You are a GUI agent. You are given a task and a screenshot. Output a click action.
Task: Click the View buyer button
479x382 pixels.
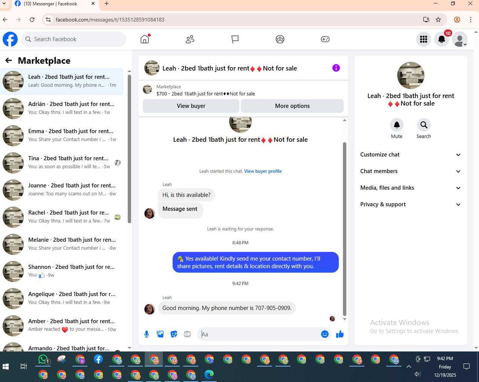191,106
